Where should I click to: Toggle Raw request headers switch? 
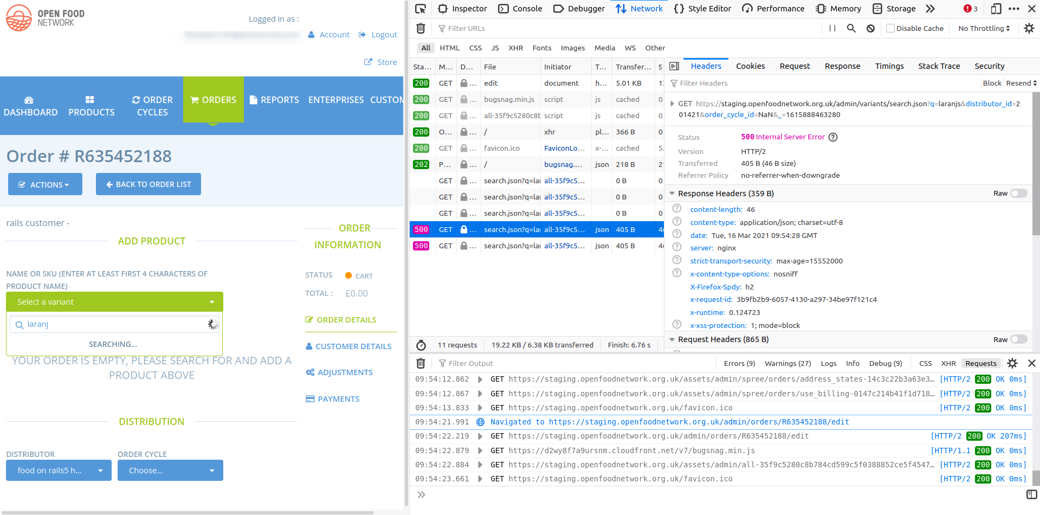[x=1019, y=339]
